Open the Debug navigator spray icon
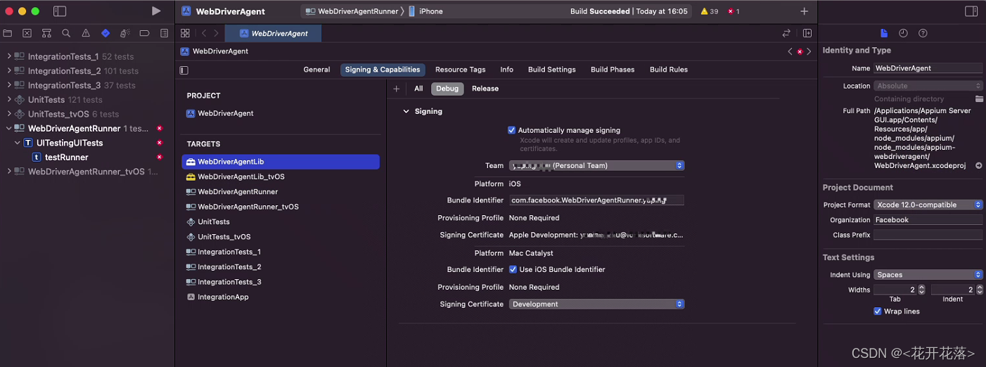986x367 pixels. click(124, 33)
